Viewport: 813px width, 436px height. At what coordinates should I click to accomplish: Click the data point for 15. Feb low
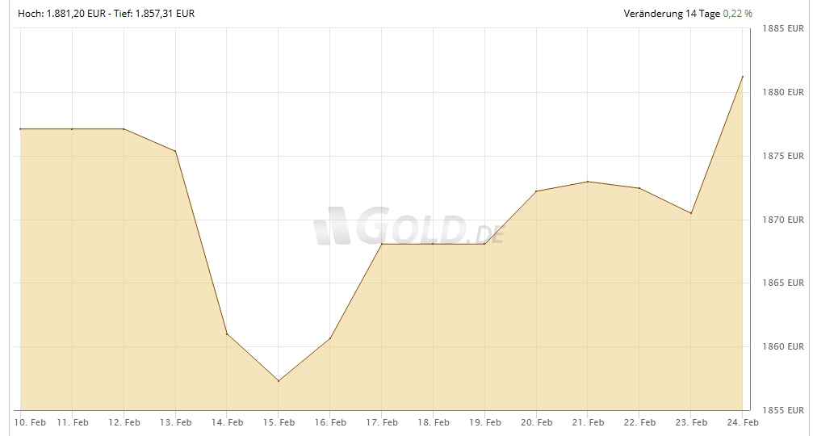(x=279, y=381)
